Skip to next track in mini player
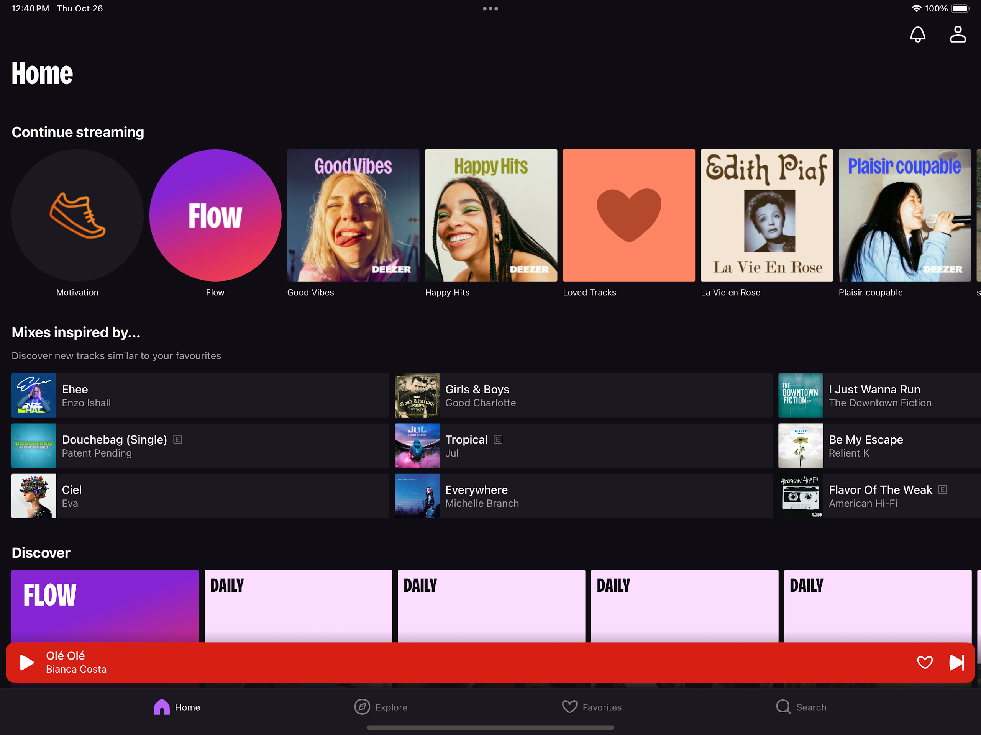 coord(956,662)
